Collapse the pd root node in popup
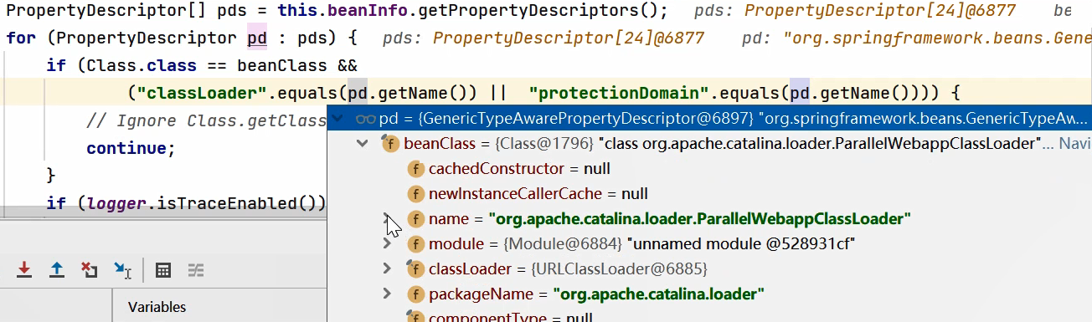 pyautogui.click(x=338, y=118)
